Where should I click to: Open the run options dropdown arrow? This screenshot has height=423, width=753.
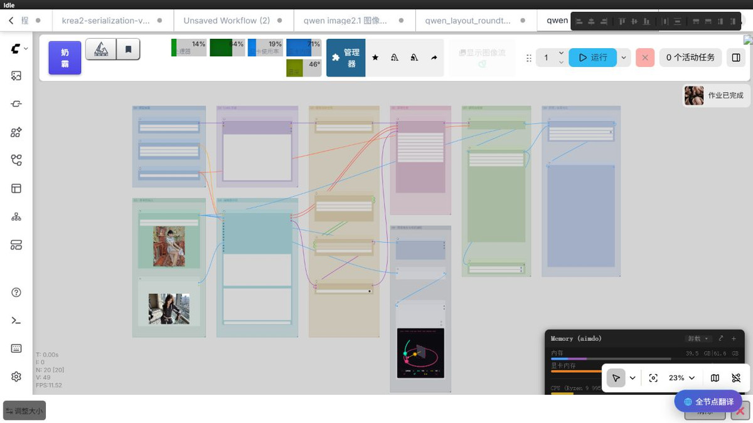pyautogui.click(x=624, y=58)
